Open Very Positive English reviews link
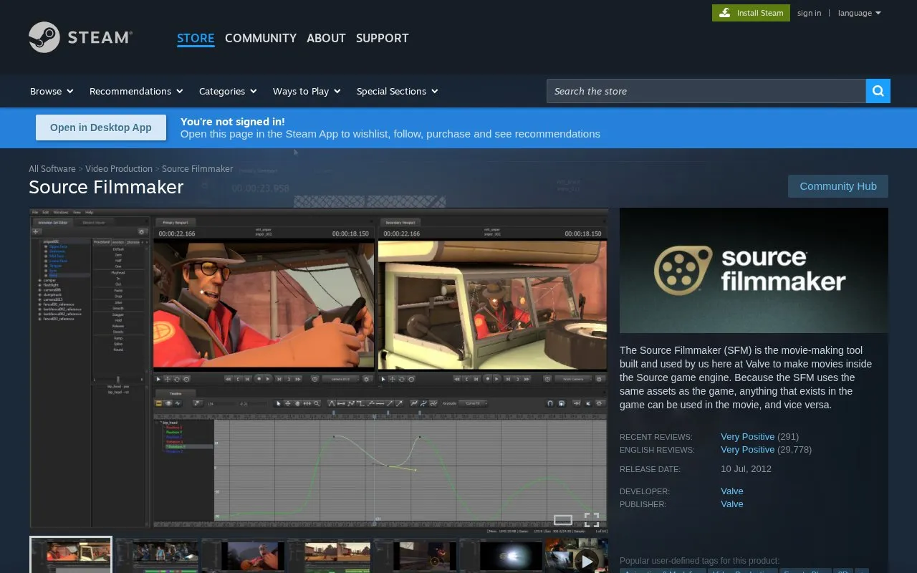The width and height of the screenshot is (917, 573). [747, 450]
